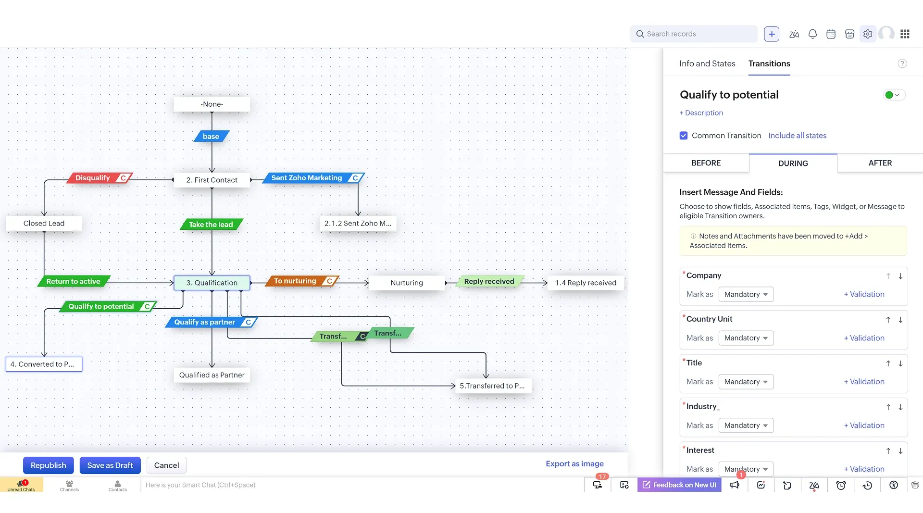Open Country Unit Mandatory dropdown

(746, 338)
